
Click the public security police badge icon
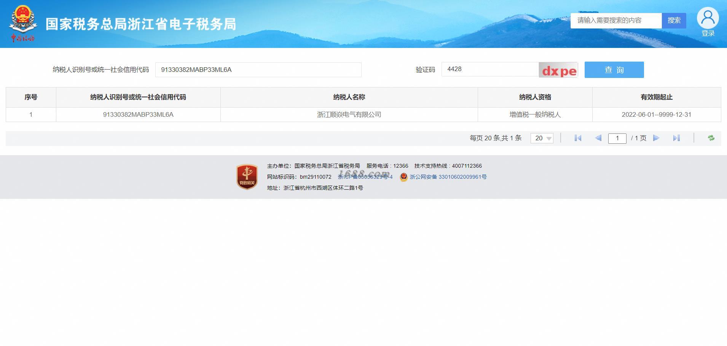point(403,177)
